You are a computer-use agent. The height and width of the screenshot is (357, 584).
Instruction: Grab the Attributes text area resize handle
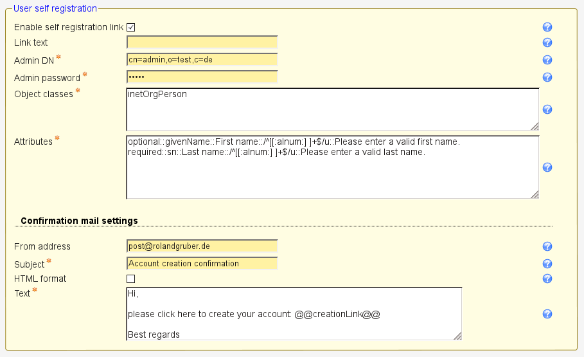pyautogui.click(x=535, y=194)
